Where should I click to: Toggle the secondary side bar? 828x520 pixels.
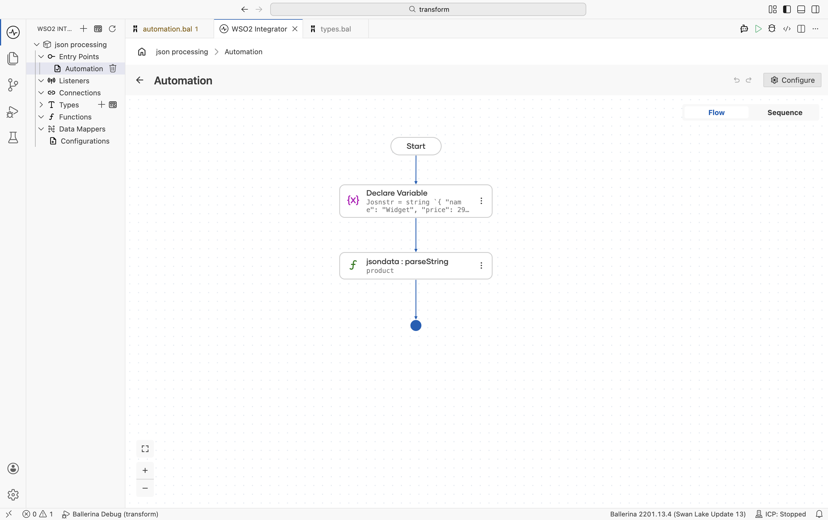click(815, 9)
